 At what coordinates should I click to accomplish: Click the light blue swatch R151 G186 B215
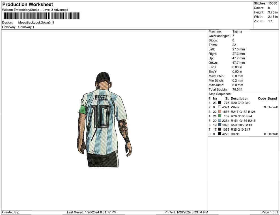click(220, 120)
